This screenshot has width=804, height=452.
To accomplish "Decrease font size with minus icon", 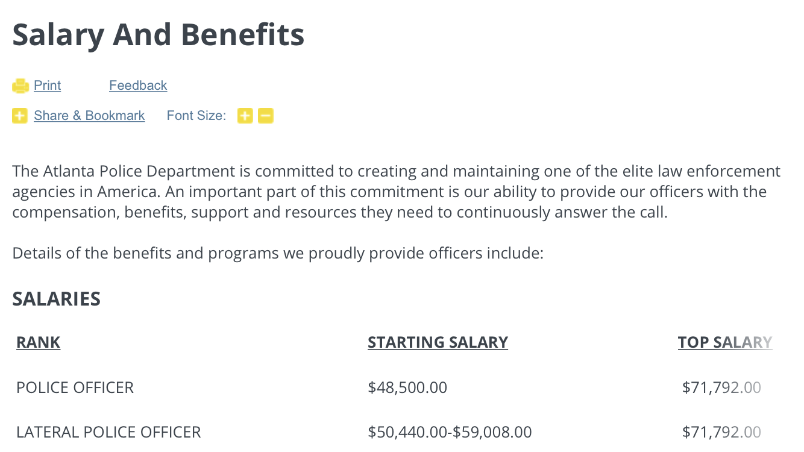I will pyautogui.click(x=266, y=116).
